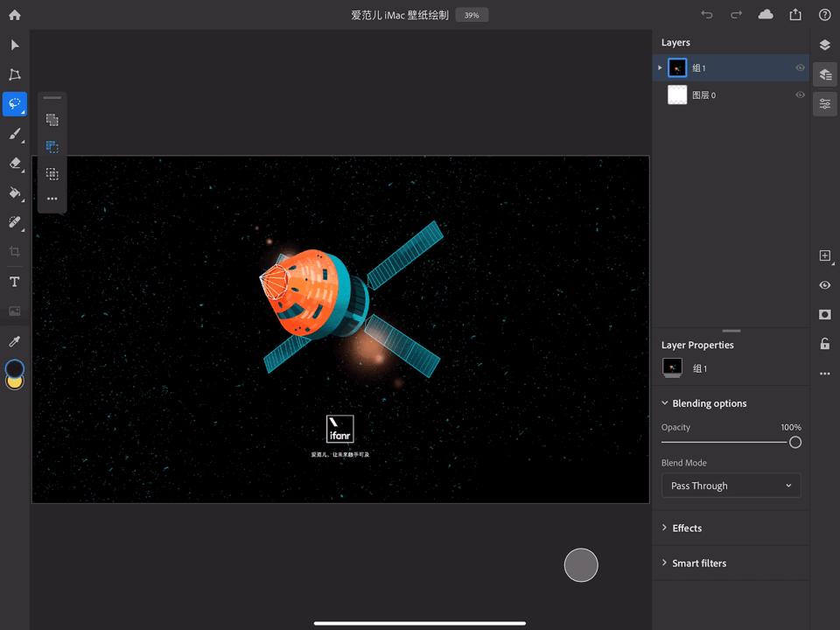The height and width of the screenshot is (630, 840).
Task: Select the 图层 0 layer thumbnail
Action: pyautogui.click(x=676, y=94)
